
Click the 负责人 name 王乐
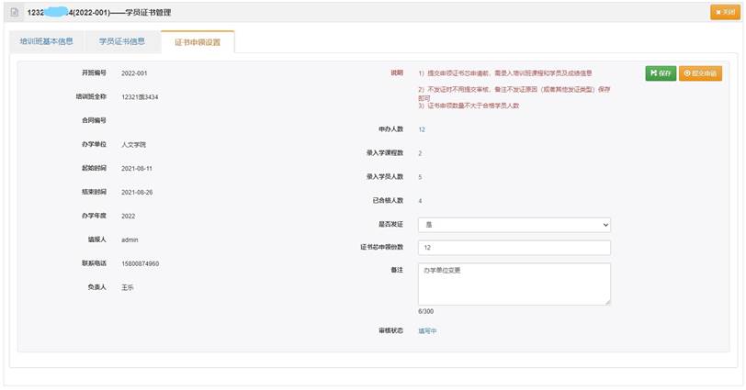[x=129, y=287]
